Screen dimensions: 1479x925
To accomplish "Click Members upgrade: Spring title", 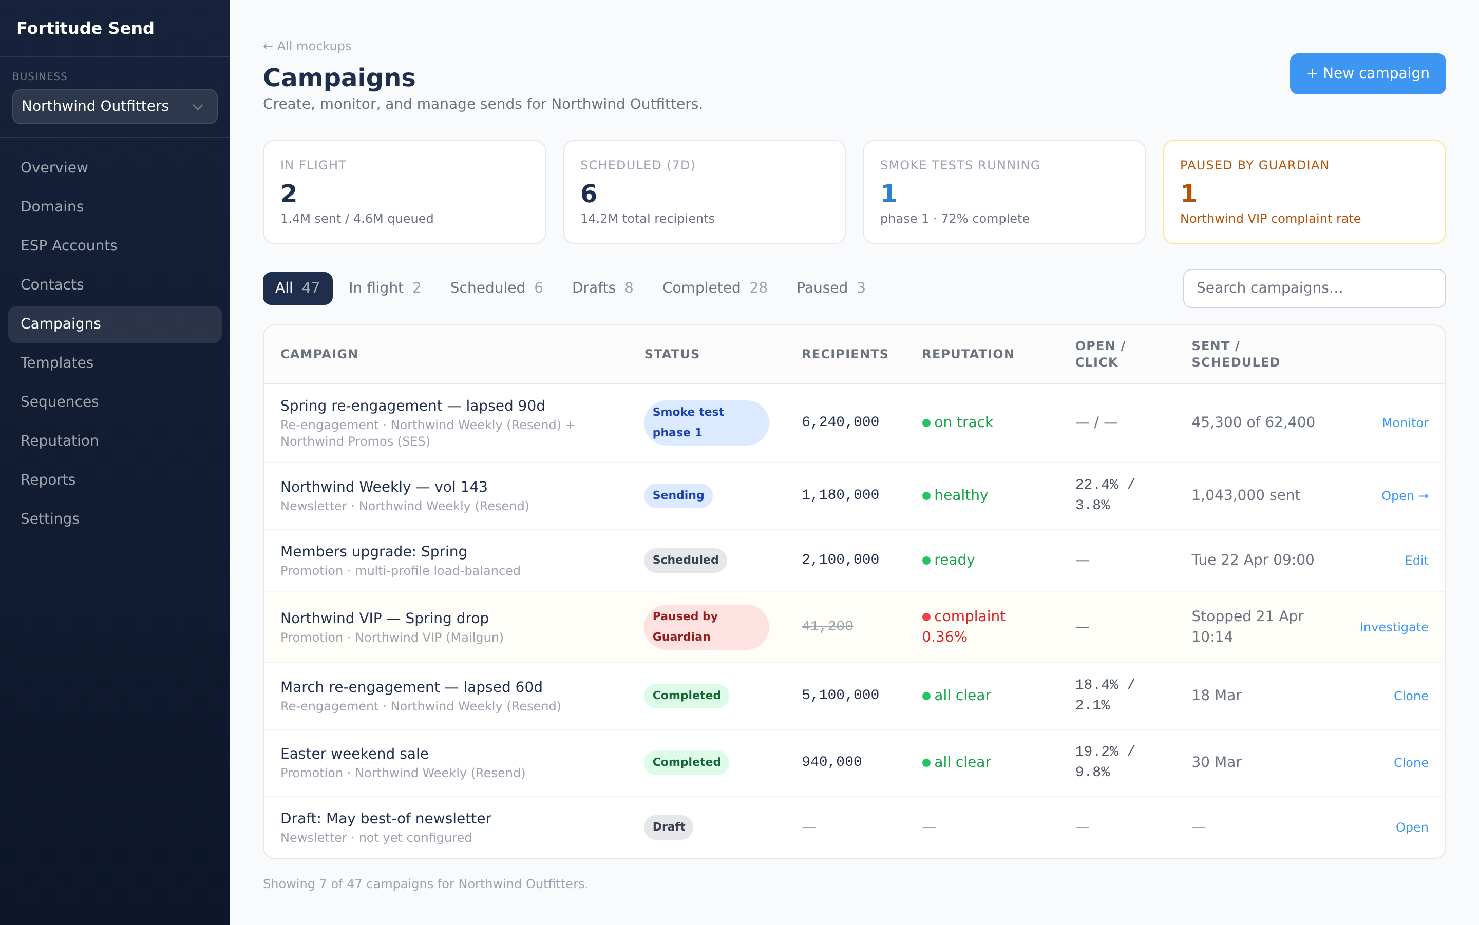I will [x=373, y=552].
